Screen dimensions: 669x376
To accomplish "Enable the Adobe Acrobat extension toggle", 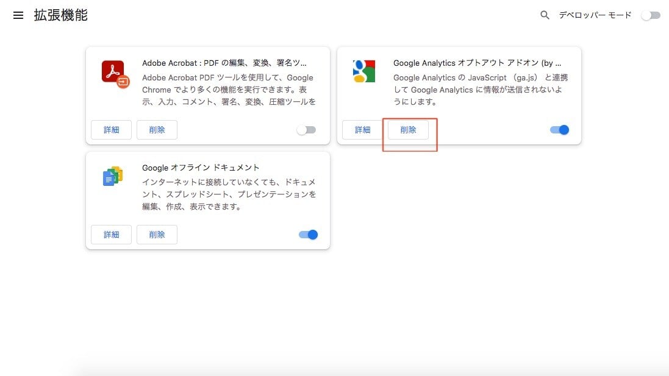I will 306,130.
